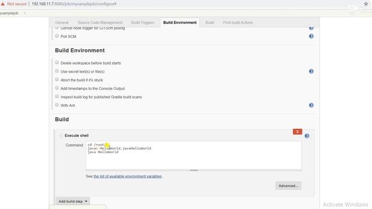Enable Poll SCM checkbox
372x209 pixels.
tap(57, 36)
